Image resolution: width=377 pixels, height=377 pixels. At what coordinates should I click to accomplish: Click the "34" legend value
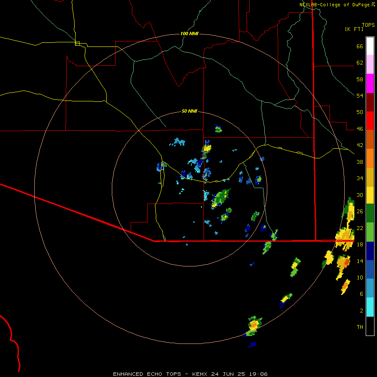click(360, 178)
